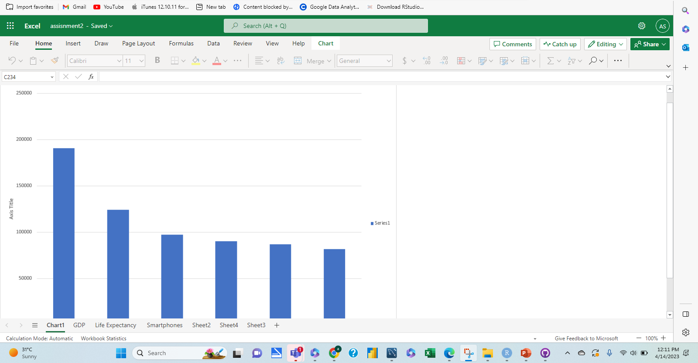Expand the Name Box C234 dropdown

[52, 77]
